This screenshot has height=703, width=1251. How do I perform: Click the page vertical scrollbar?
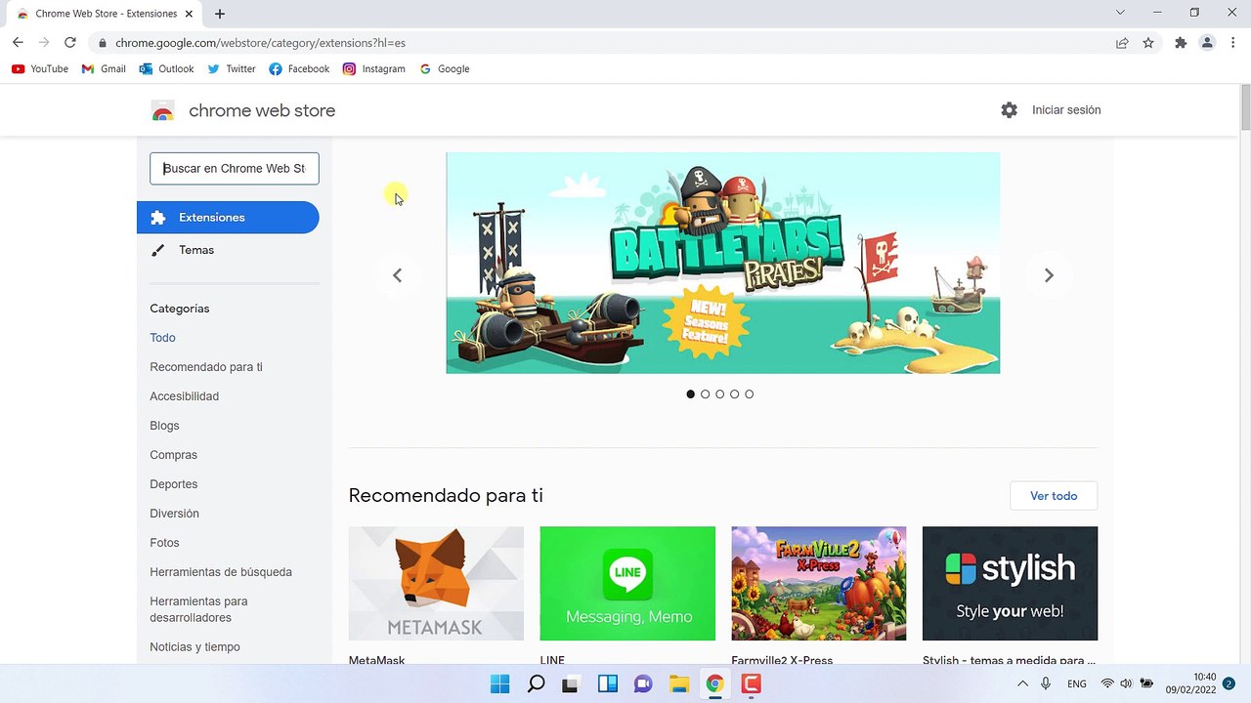[x=1246, y=107]
